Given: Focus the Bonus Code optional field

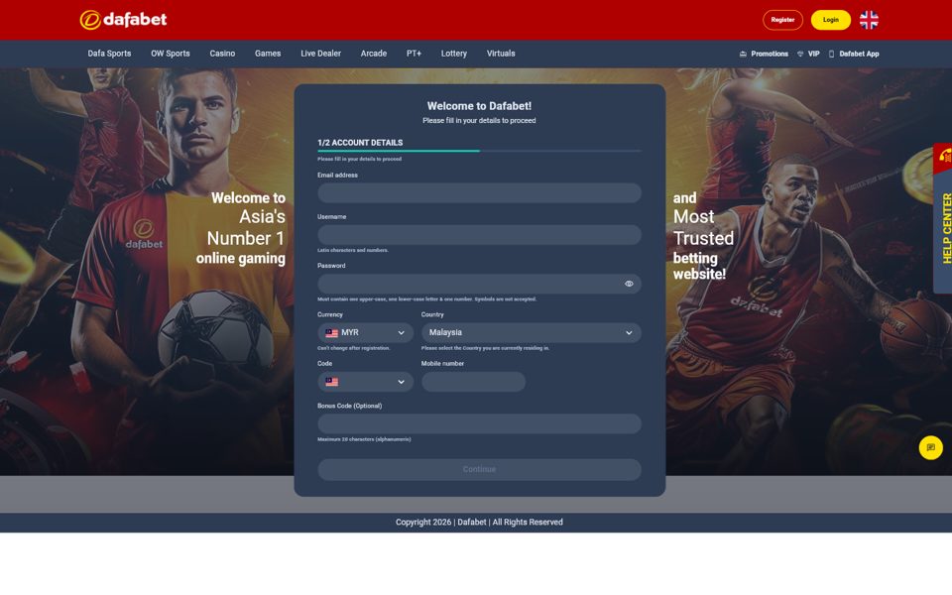Looking at the screenshot, I should [479, 423].
